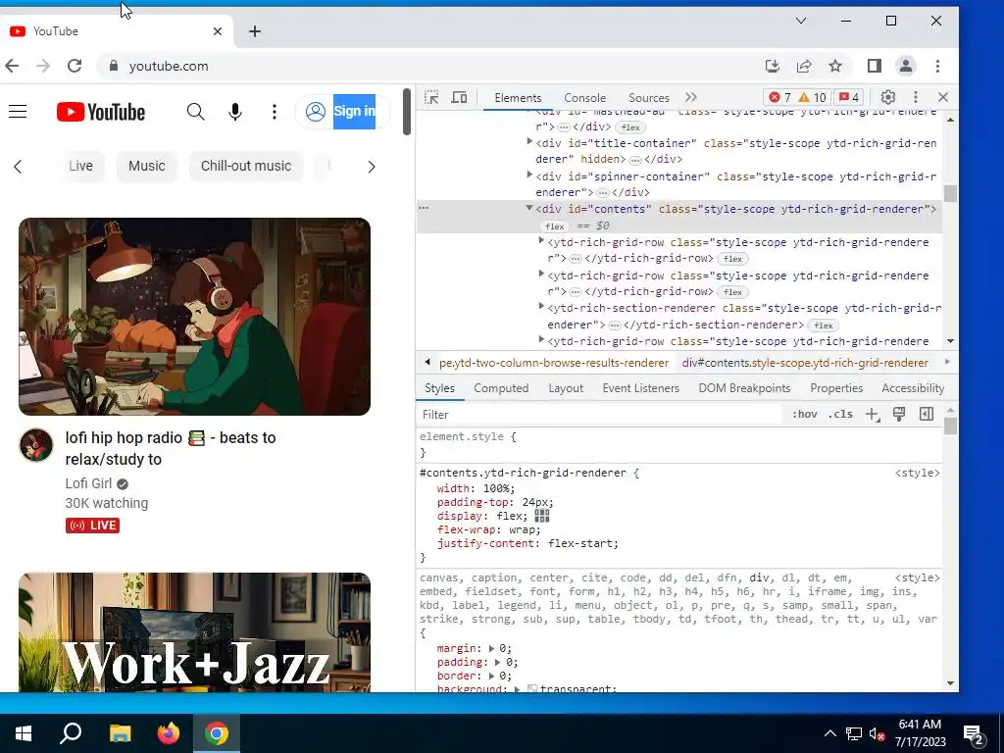Toggle .cls element classes panel

(x=840, y=415)
